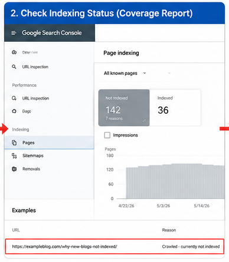The width and height of the screenshot is (229, 262).
Task: Click the faint dropdown arrow right of All known pages
Action: click(169, 73)
